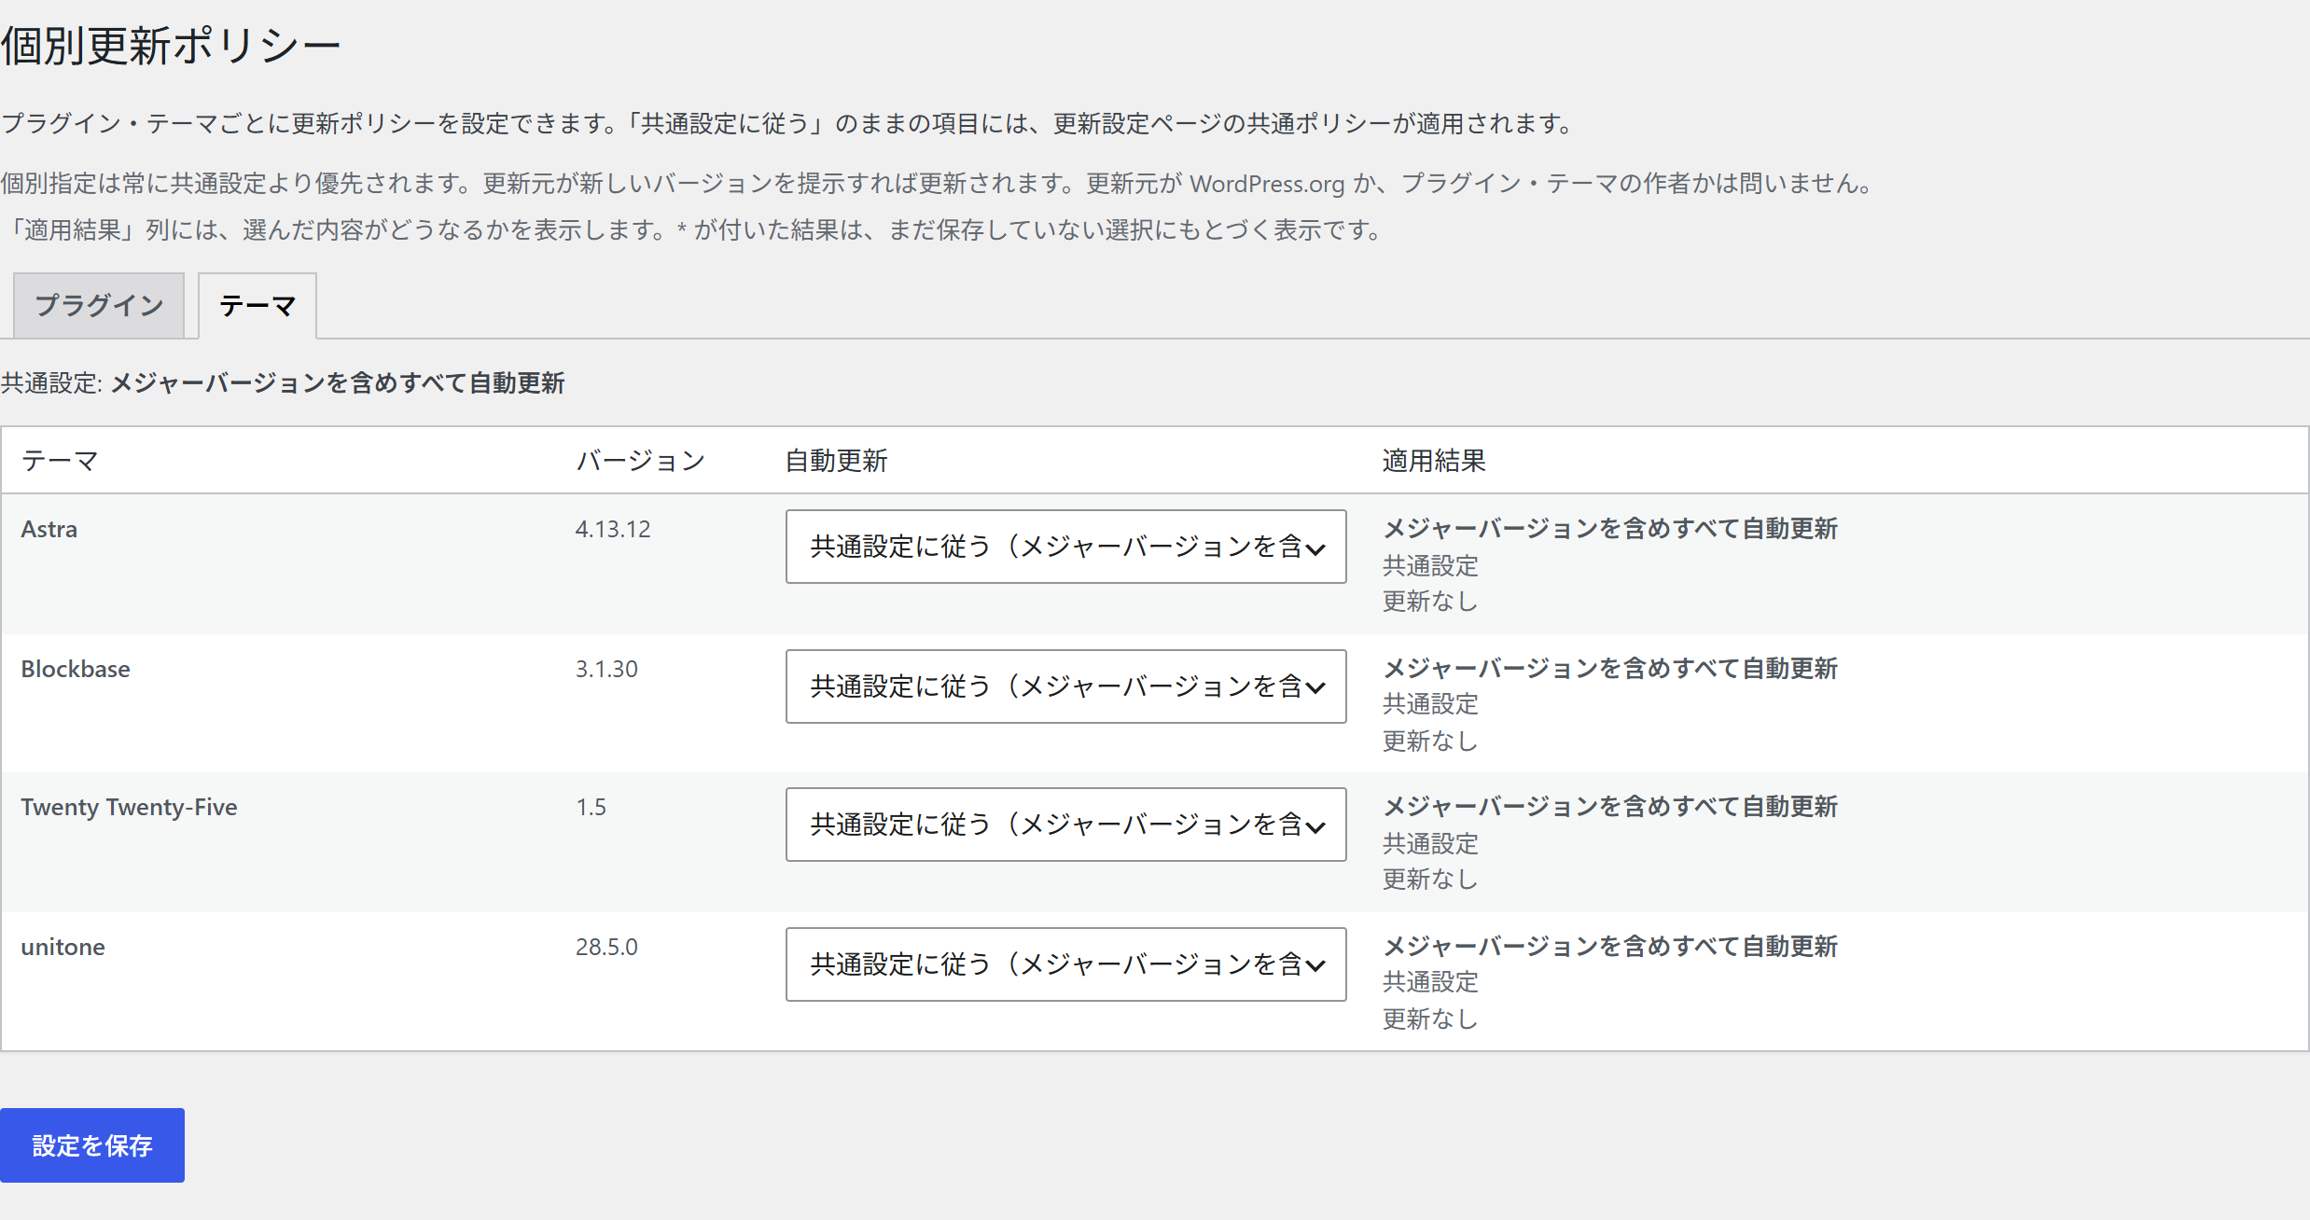Select the テーマ tab
Image resolution: width=2310 pixels, height=1220 pixels.
(257, 306)
